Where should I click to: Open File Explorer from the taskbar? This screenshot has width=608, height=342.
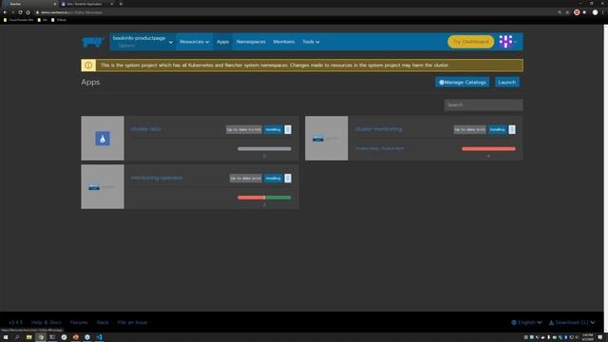point(28,337)
